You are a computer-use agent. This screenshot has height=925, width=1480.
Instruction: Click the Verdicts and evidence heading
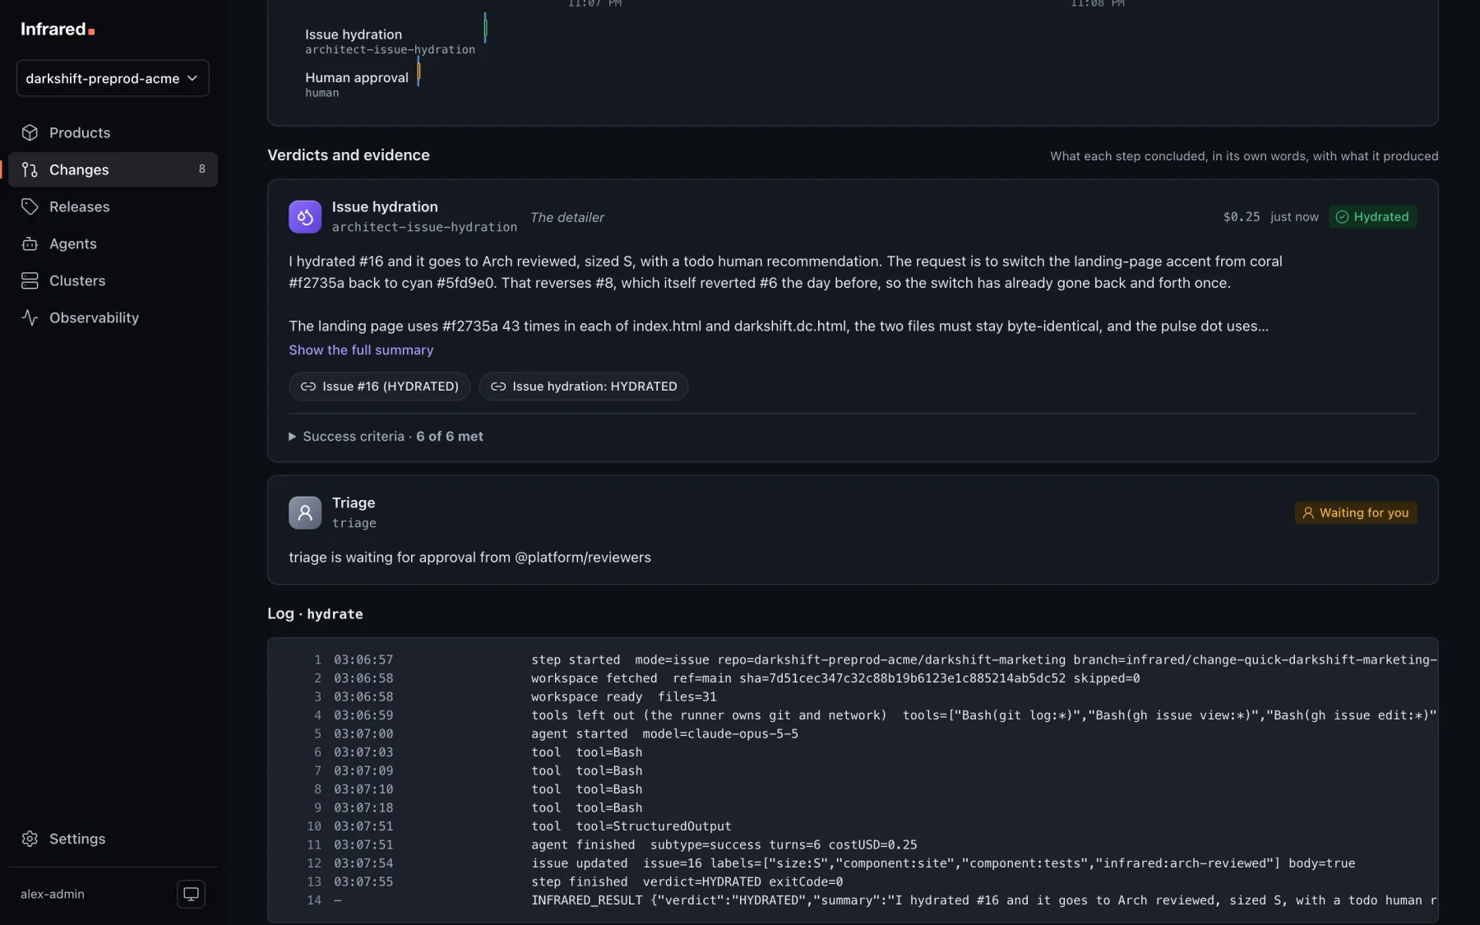pos(349,155)
